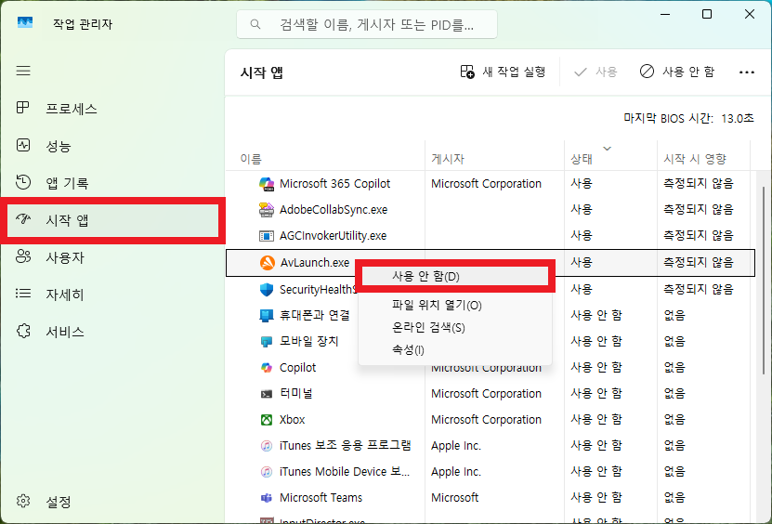Click the iTunes Mobile Device icon
Viewport: 772px width, 524px height.
tap(267, 472)
